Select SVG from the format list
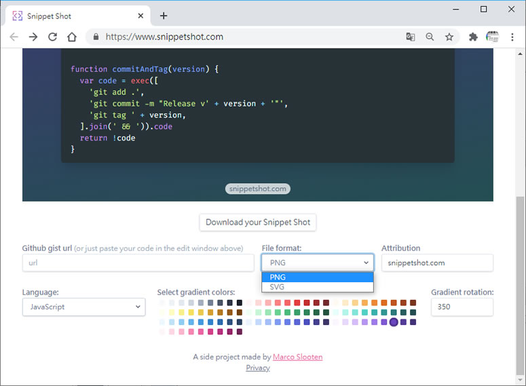The width and height of the screenshot is (526, 386). pyautogui.click(x=318, y=287)
